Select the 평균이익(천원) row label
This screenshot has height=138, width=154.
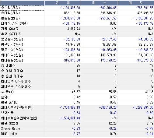coord(12,45)
